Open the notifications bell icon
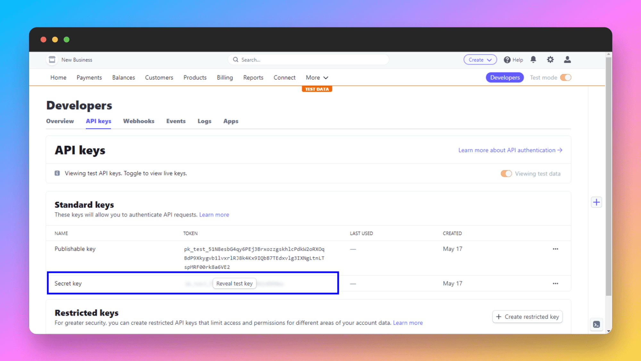Image resolution: width=641 pixels, height=361 pixels. 533,60
